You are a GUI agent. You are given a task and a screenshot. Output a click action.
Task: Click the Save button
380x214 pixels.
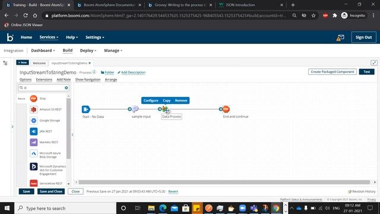pos(26,191)
